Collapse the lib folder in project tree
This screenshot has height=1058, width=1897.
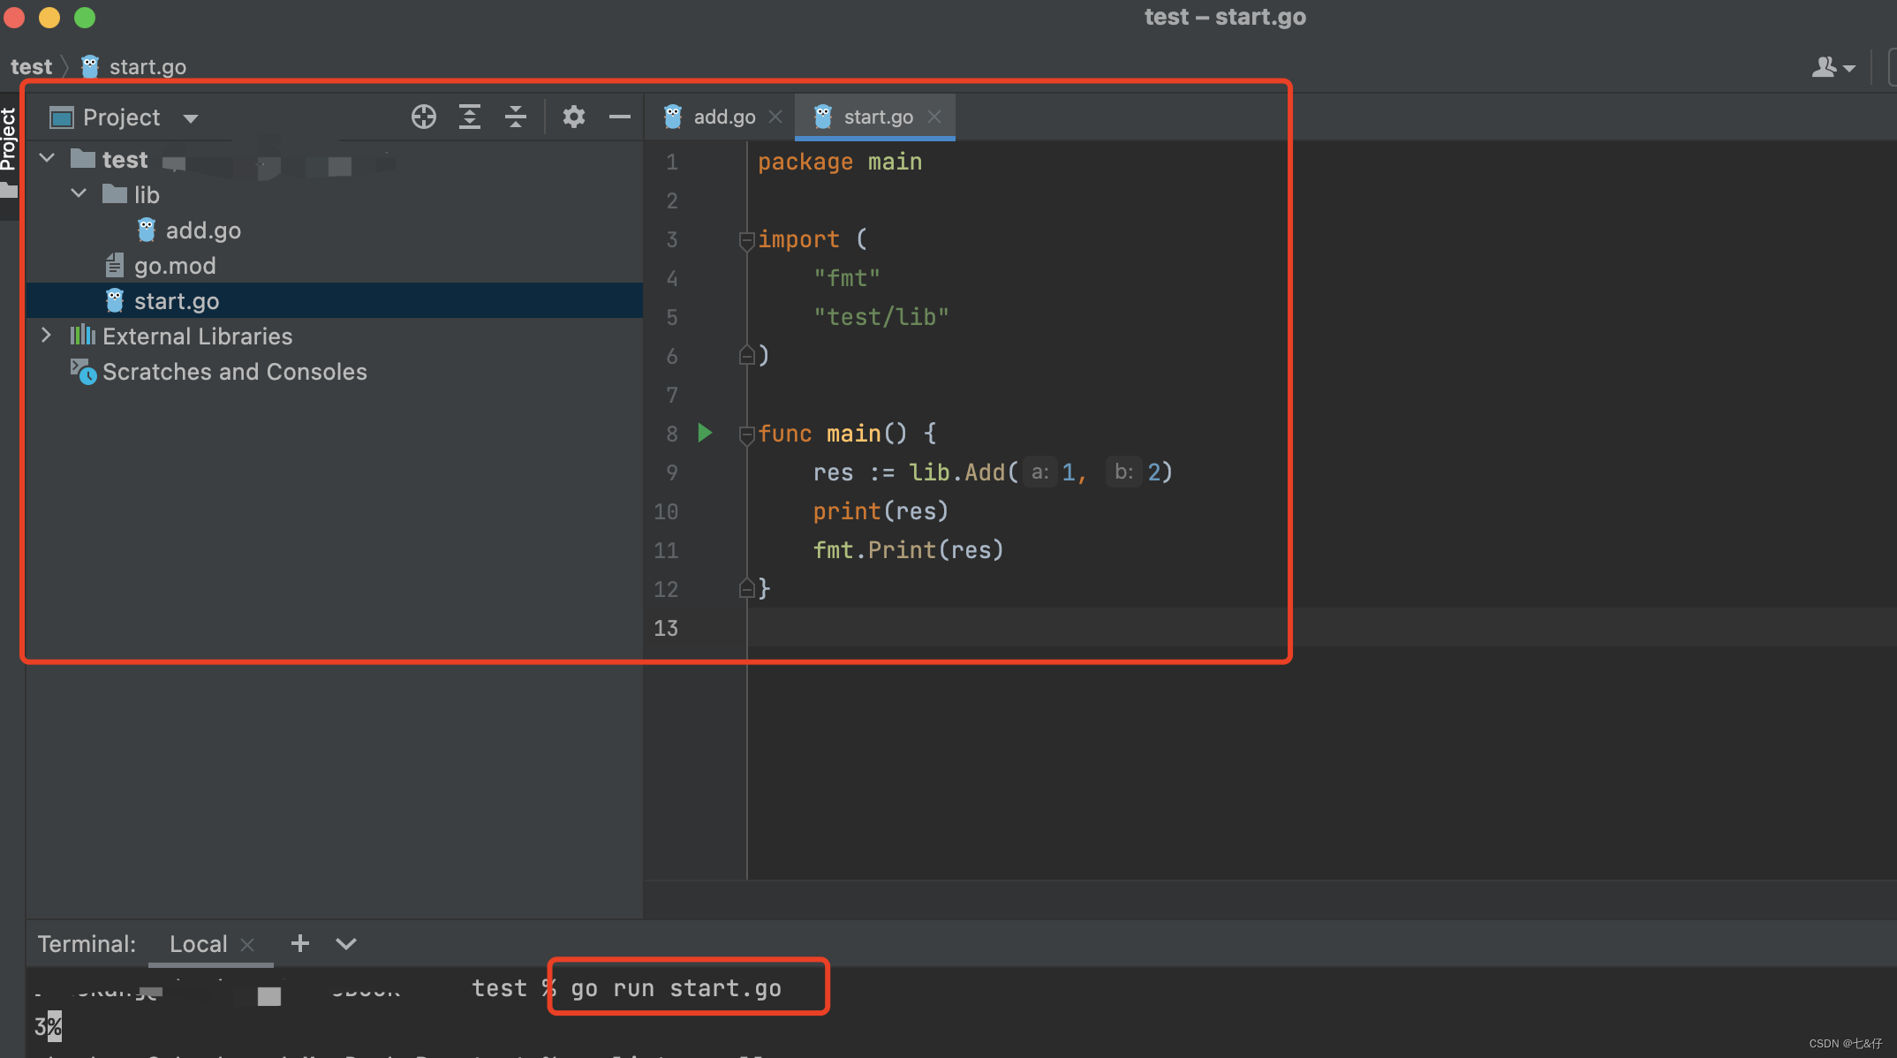point(79,193)
